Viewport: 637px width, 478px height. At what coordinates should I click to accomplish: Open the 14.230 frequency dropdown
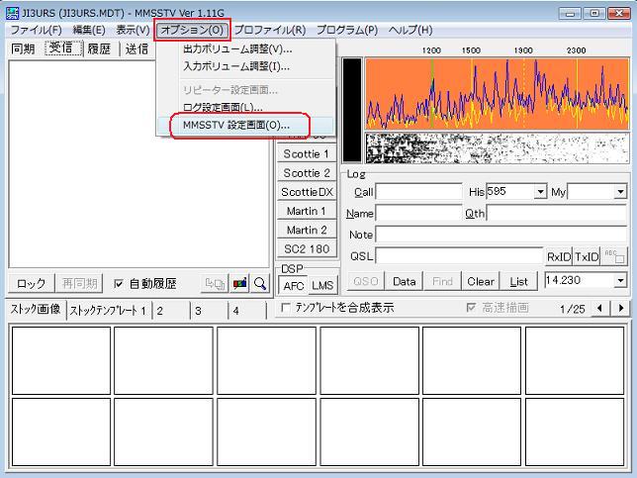tap(620, 280)
